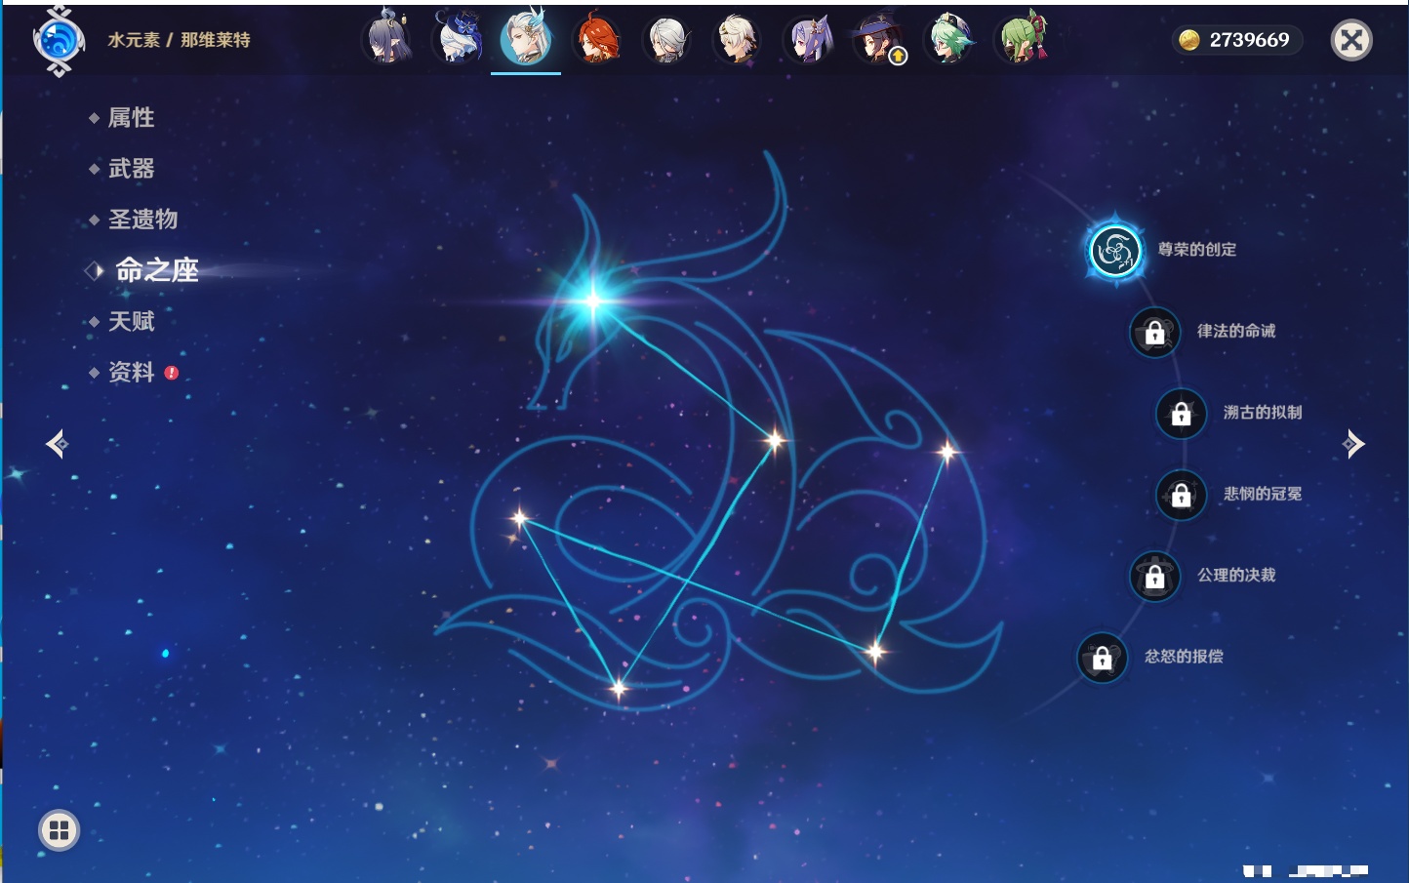This screenshot has width=1409, height=883.
Task: Select the red-haired character portrait
Action: click(x=596, y=40)
